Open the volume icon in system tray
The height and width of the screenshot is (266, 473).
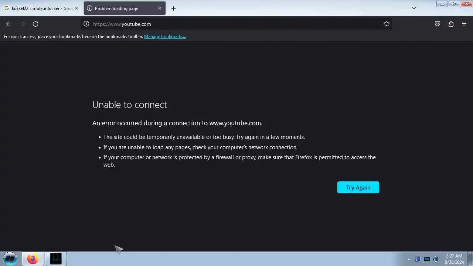436,259
